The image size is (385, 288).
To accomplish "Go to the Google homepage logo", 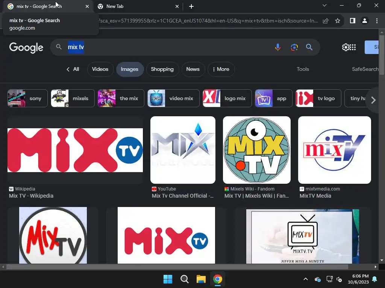I will pyautogui.click(x=26, y=48).
